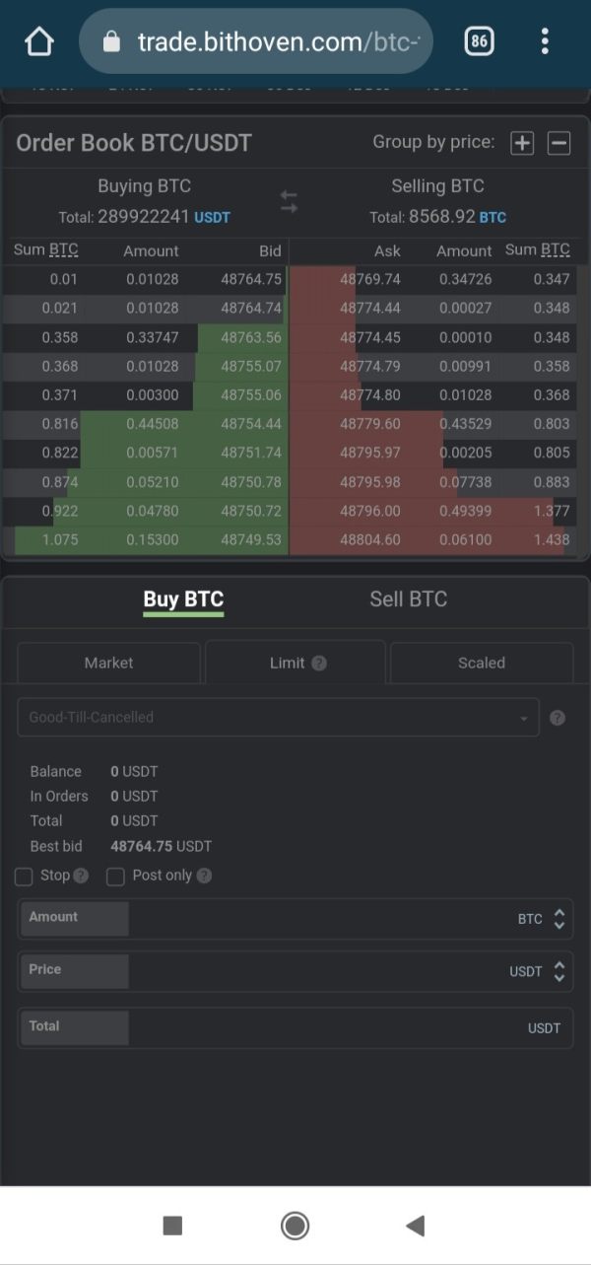This screenshot has width=591, height=1265.
Task: Open the browser three-dot menu
Action: [545, 41]
